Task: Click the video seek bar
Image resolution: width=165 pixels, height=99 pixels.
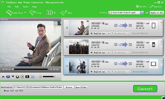Action: coord(30,69)
